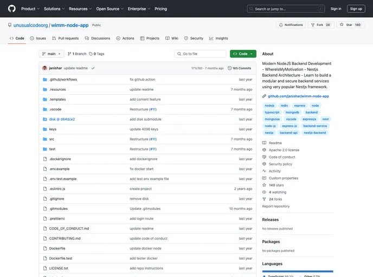Click the history clock icon by 165 Commits
Image resolution: width=373 pixels, height=277 pixels.
(229, 68)
